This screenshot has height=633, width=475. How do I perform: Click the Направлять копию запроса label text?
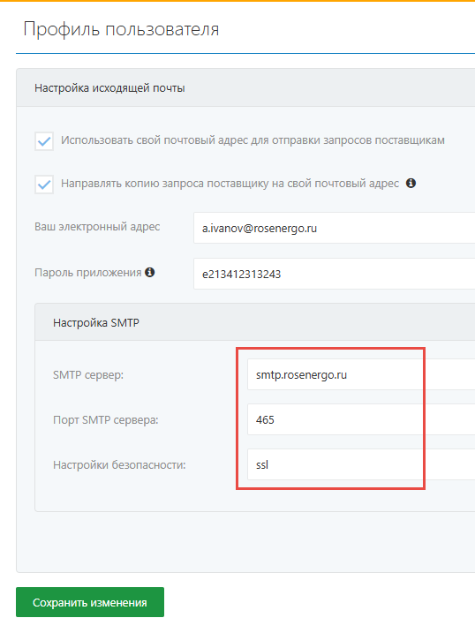coord(230,184)
